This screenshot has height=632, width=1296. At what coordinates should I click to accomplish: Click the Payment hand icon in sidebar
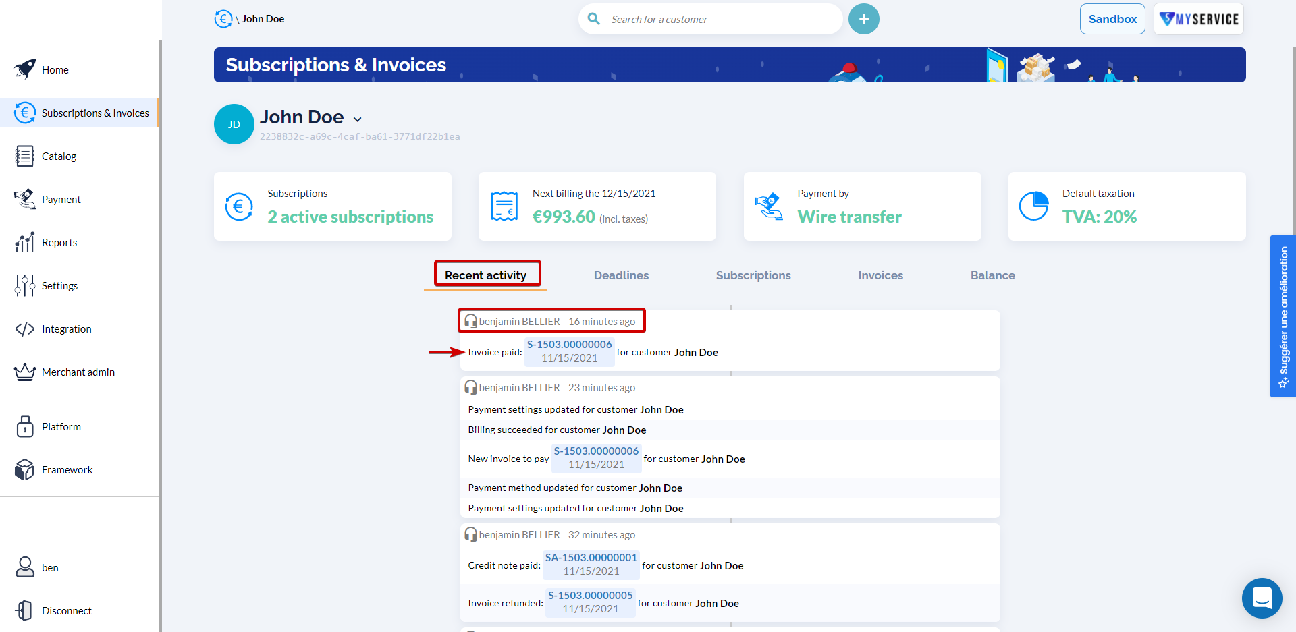coord(25,199)
